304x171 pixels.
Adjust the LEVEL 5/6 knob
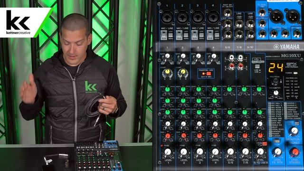click(x=230, y=152)
